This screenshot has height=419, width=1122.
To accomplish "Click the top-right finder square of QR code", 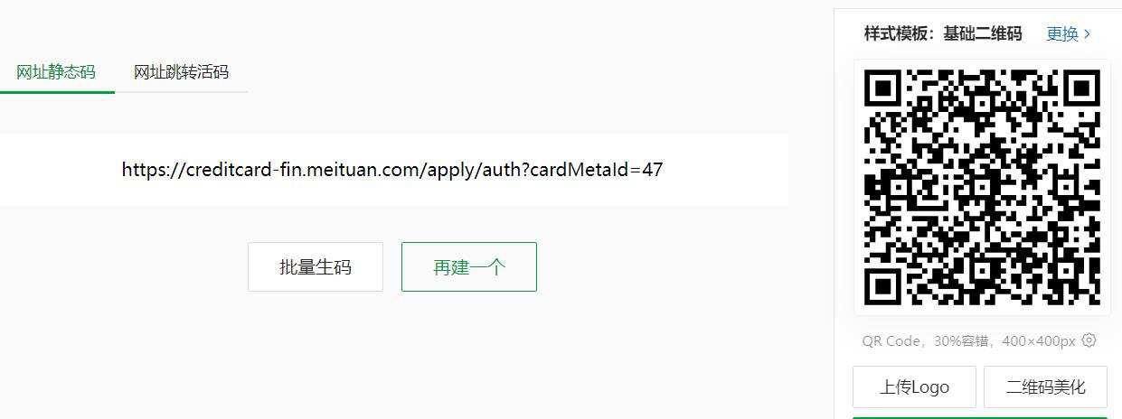I will [1082, 88].
